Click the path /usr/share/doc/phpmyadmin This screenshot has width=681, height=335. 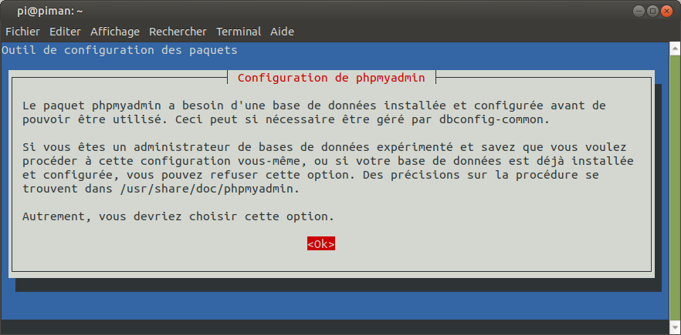point(206,189)
